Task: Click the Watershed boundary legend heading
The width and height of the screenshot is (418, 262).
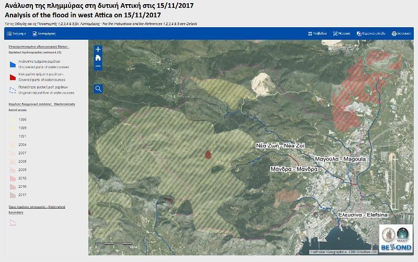Action: (x=37, y=210)
